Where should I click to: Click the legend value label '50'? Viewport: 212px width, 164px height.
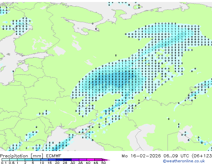point(104,163)
